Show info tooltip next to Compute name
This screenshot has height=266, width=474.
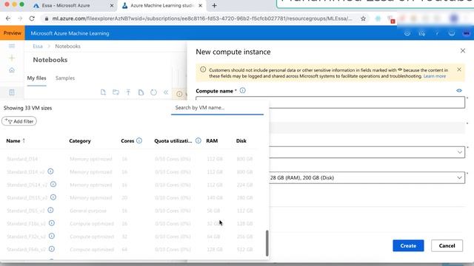click(x=243, y=90)
